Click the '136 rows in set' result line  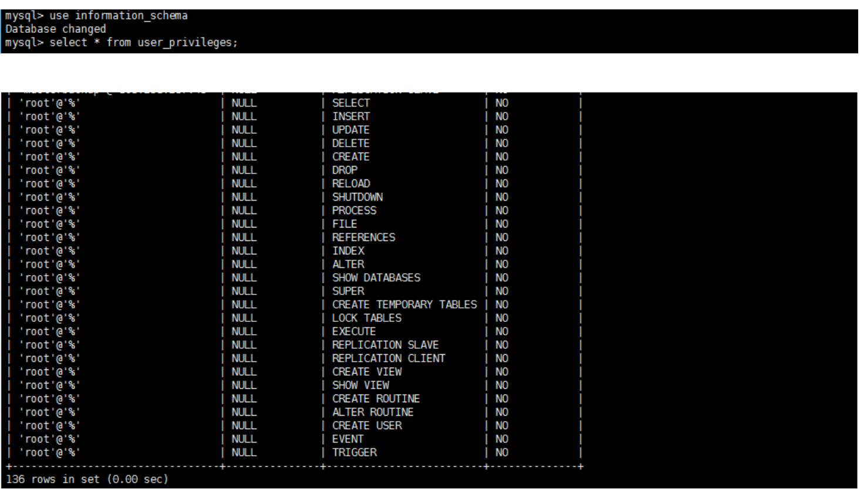coord(87,479)
